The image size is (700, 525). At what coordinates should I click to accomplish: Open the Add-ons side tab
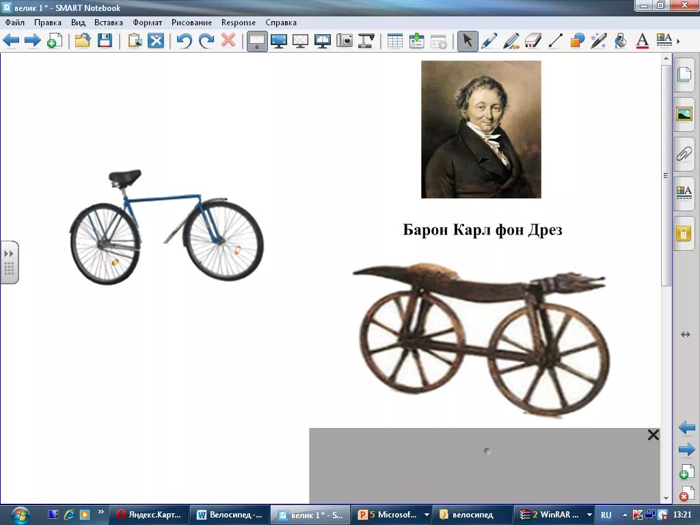684,233
